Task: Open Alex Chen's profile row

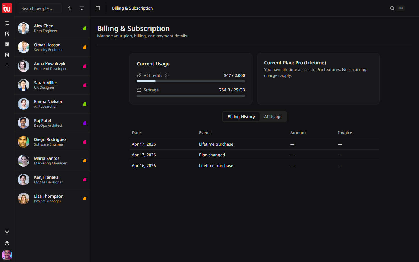Action: click(x=52, y=28)
